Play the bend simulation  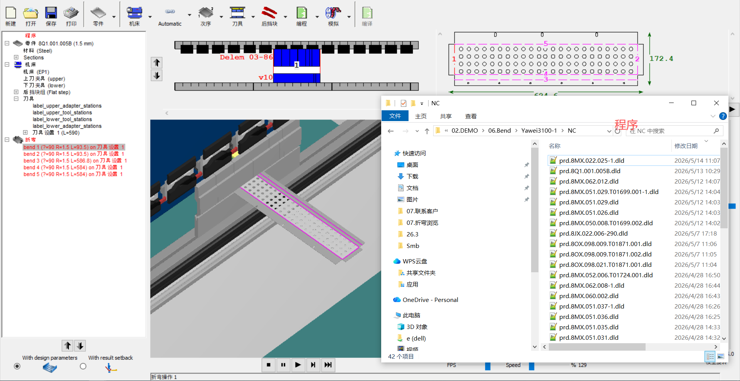298,365
